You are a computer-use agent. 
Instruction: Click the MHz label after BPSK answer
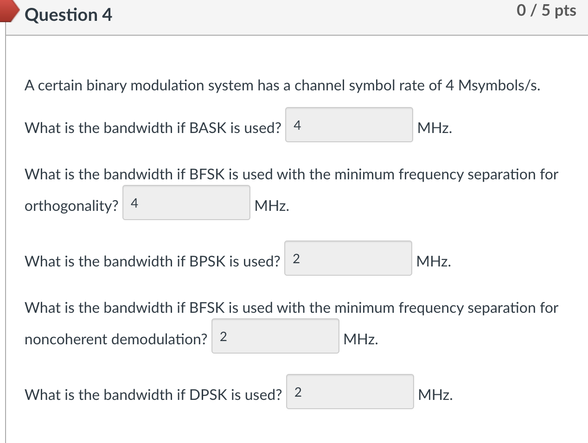point(434,262)
